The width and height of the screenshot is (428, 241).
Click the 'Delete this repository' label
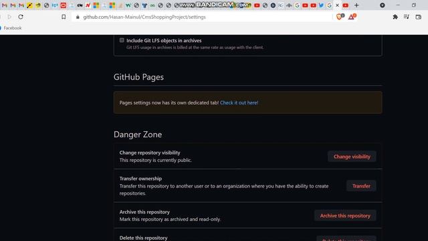144,238
